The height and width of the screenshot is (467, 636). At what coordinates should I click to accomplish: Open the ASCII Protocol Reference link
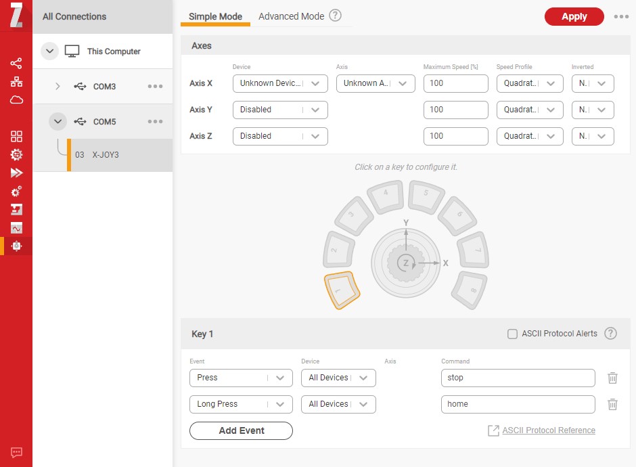tap(549, 430)
